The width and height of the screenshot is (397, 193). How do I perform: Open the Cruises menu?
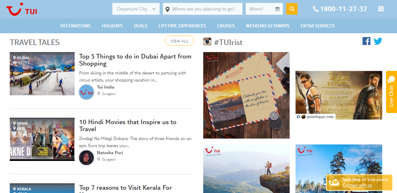click(226, 26)
